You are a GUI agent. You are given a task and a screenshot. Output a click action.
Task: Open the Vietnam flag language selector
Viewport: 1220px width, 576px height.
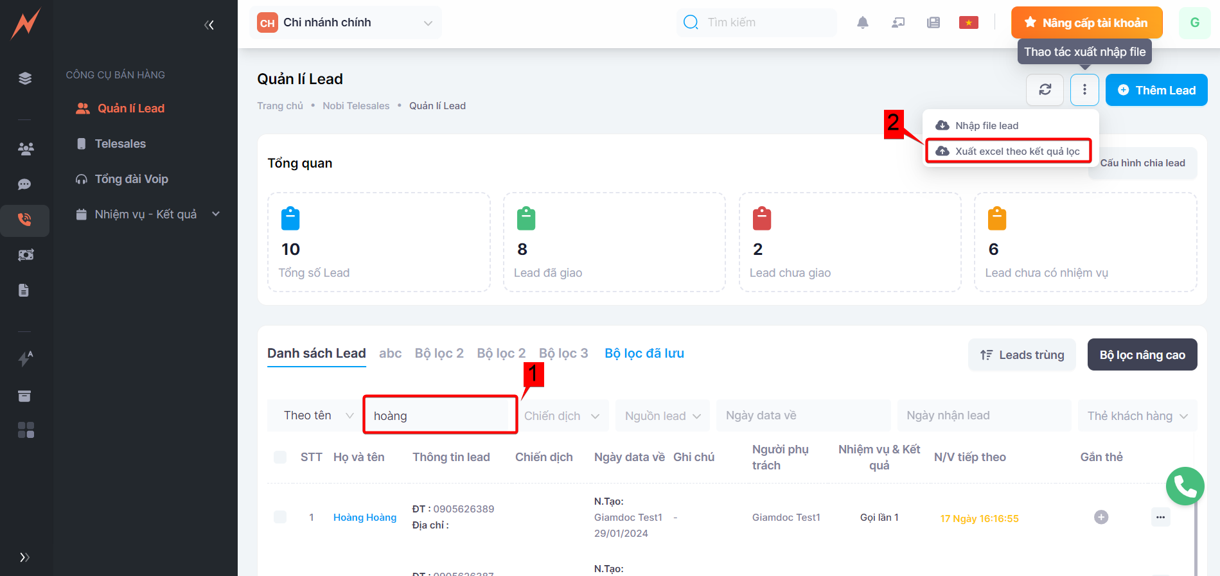968,23
